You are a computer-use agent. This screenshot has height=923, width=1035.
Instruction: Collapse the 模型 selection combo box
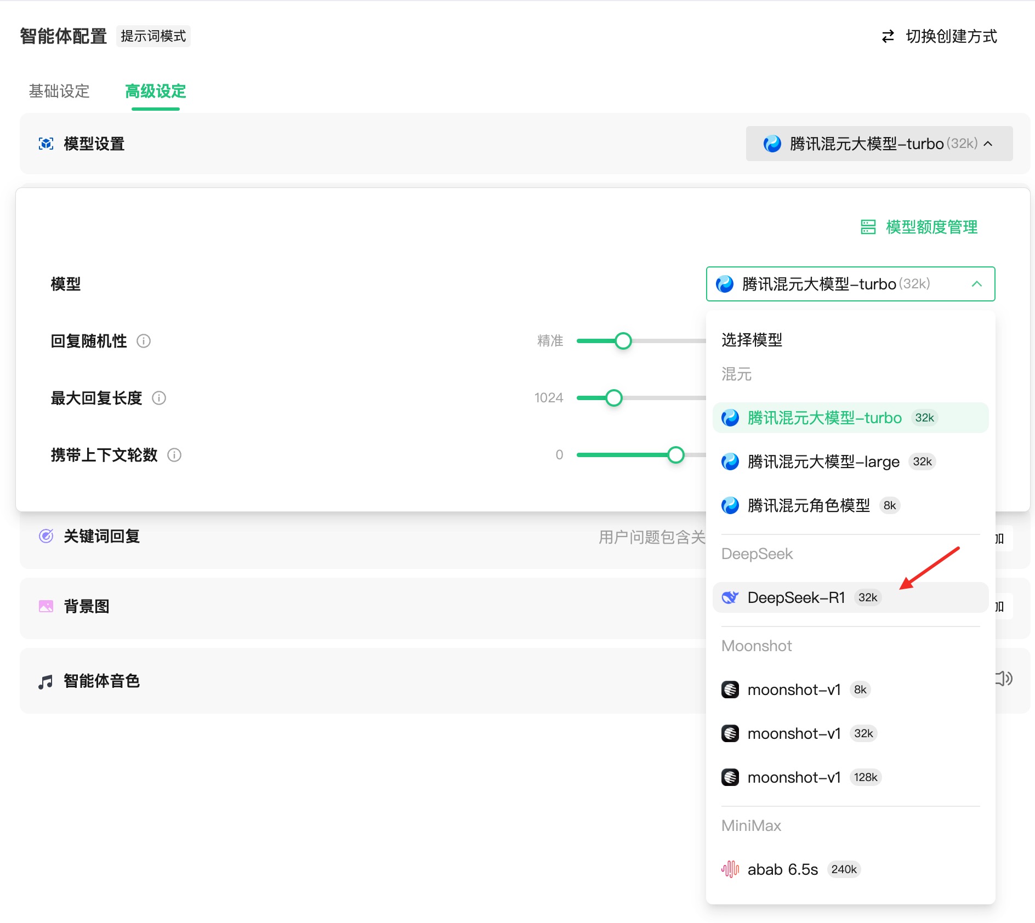click(851, 284)
